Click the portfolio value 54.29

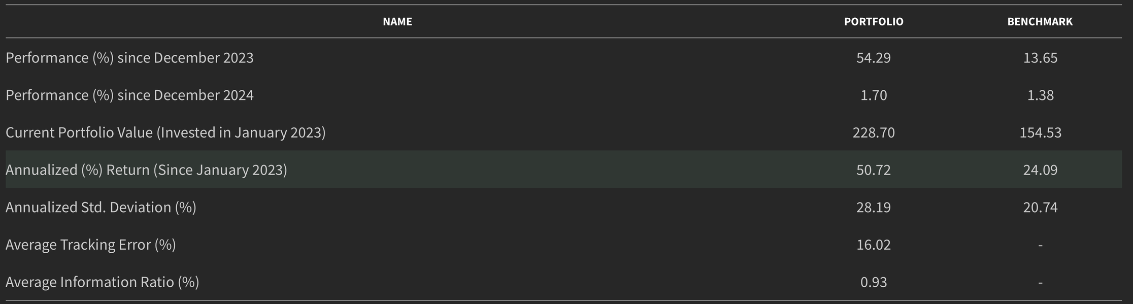click(x=873, y=58)
